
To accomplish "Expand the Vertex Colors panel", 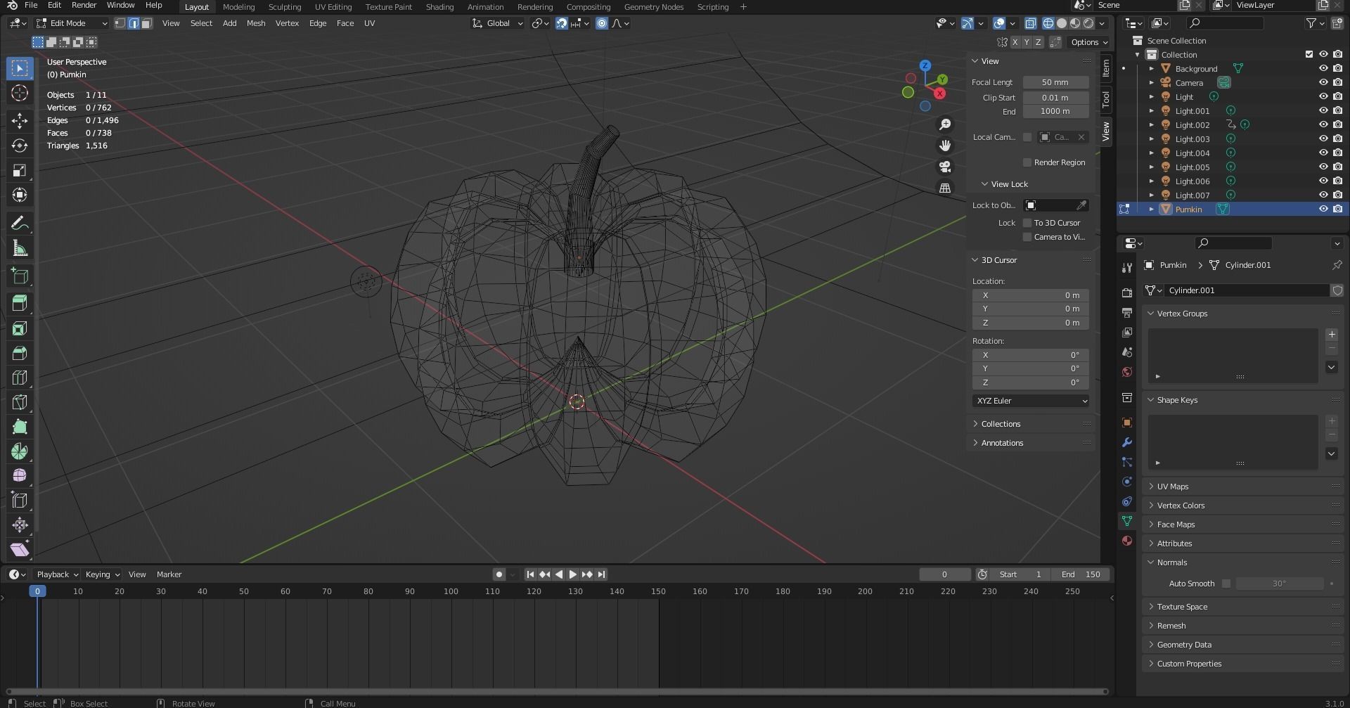I will click(1243, 506).
